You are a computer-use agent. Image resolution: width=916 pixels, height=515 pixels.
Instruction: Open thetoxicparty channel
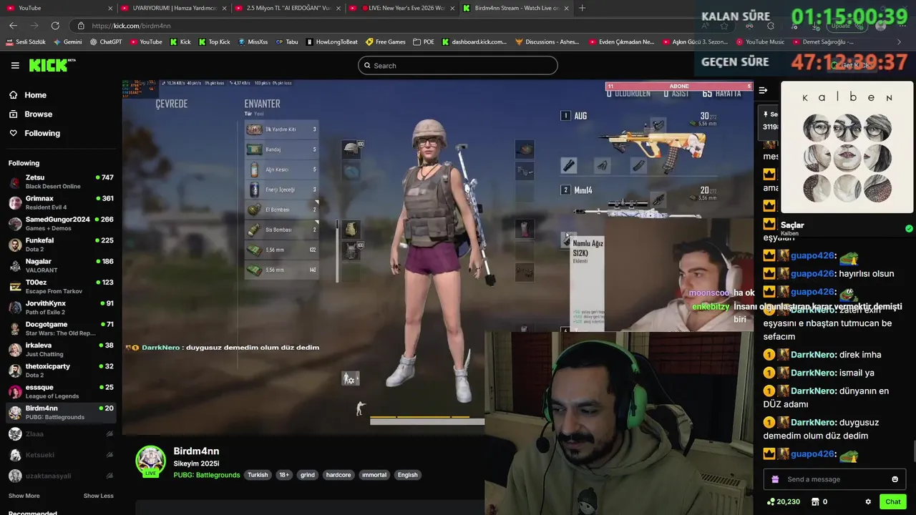[61, 371]
